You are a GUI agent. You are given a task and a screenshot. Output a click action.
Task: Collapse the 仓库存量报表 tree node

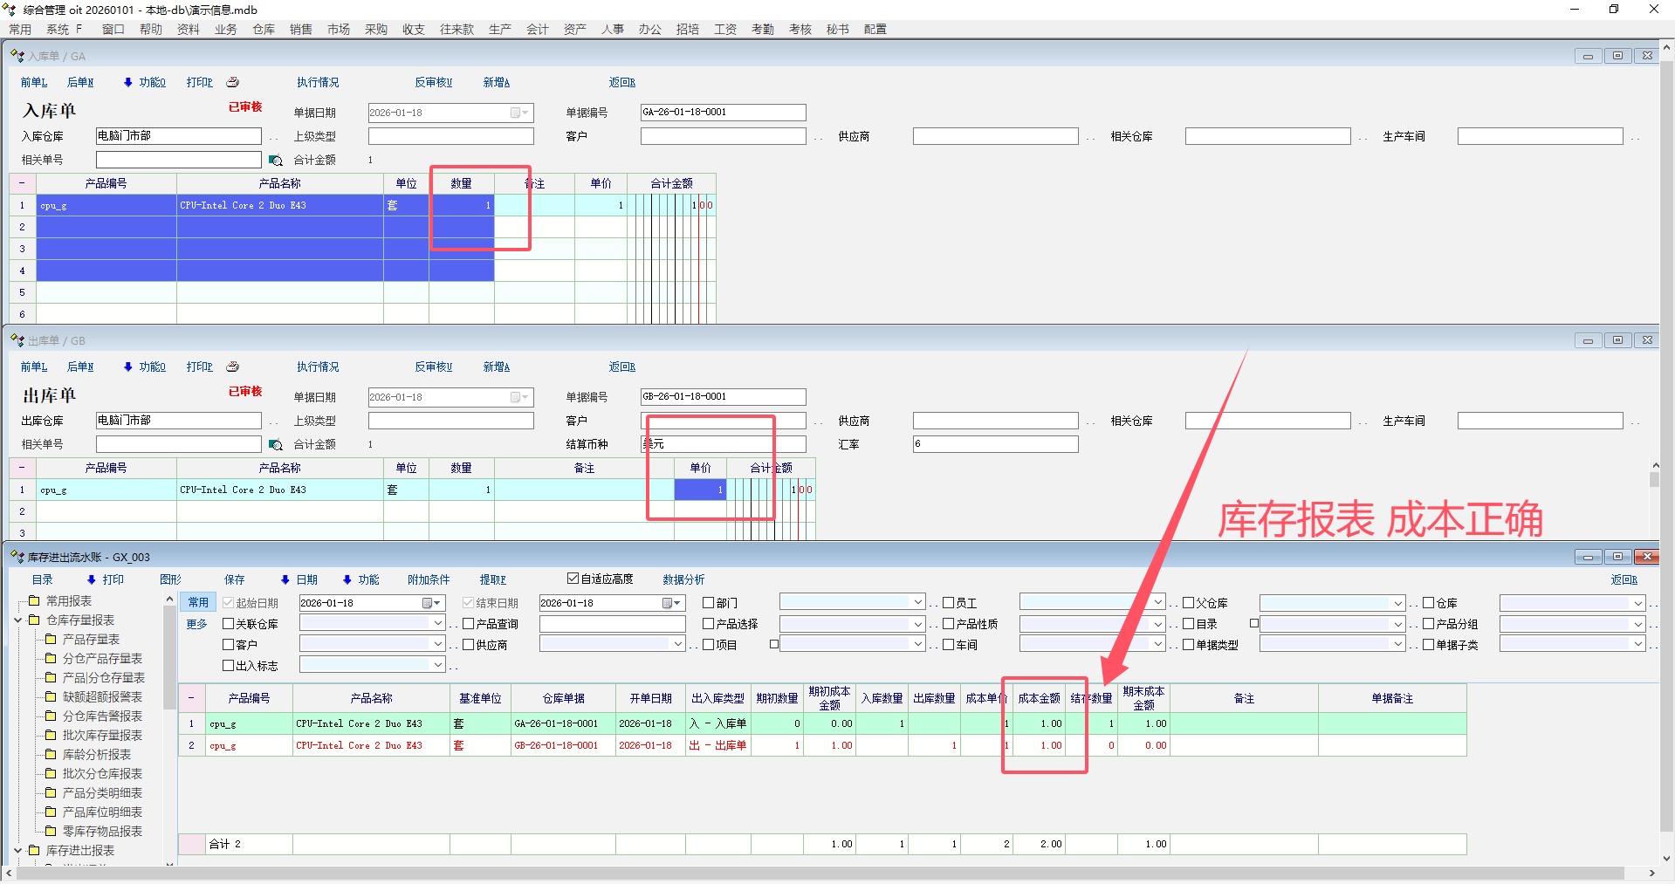(17, 620)
